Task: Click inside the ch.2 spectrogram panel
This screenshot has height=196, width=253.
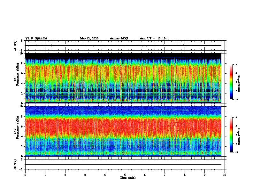Action: click(123, 131)
